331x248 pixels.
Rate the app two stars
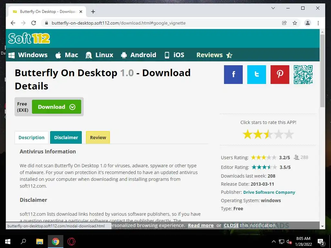[x=258, y=134]
